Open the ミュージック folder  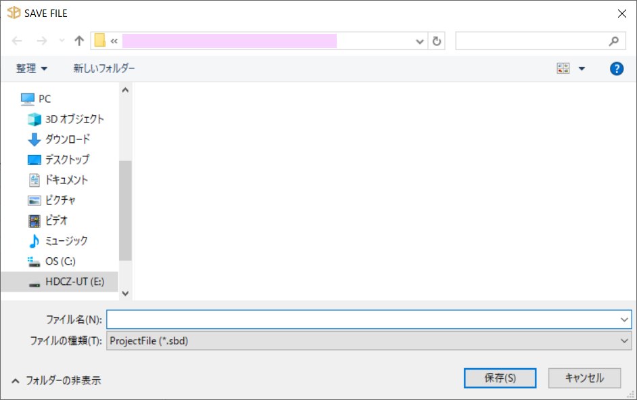66,241
